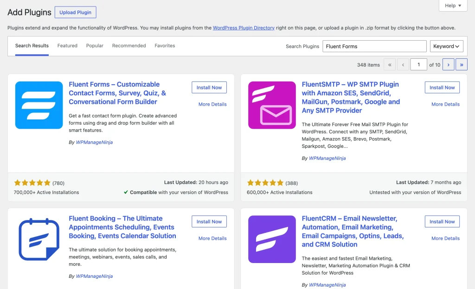Click the FluentSMTP star rating
The height and width of the screenshot is (289, 475).
coord(265,182)
